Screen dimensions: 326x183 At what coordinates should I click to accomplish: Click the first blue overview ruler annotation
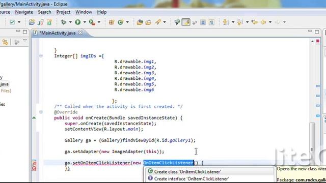click(318, 86)
